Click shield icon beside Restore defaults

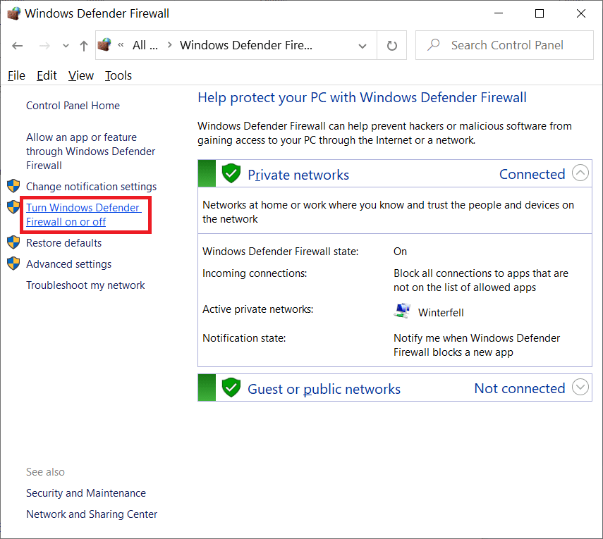(13, 242)
